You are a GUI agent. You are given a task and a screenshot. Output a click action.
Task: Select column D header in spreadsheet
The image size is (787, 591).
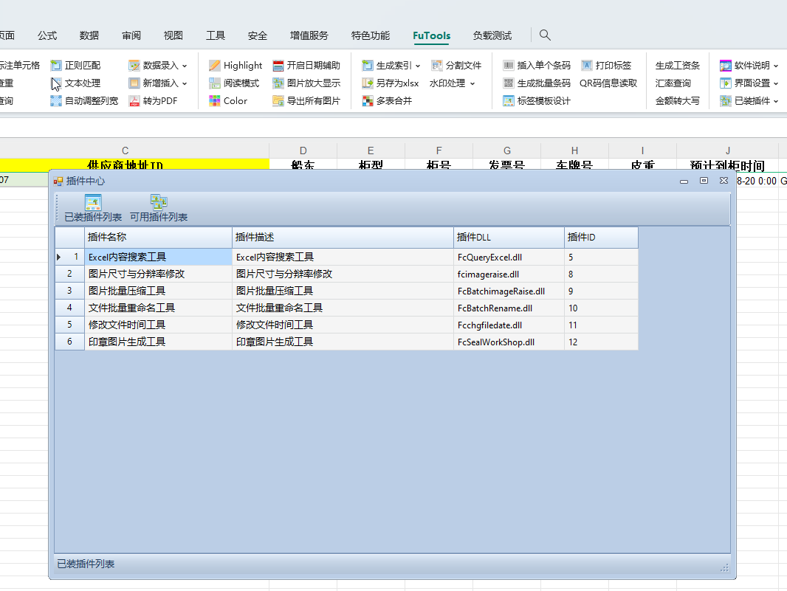[x=303, y=151]
